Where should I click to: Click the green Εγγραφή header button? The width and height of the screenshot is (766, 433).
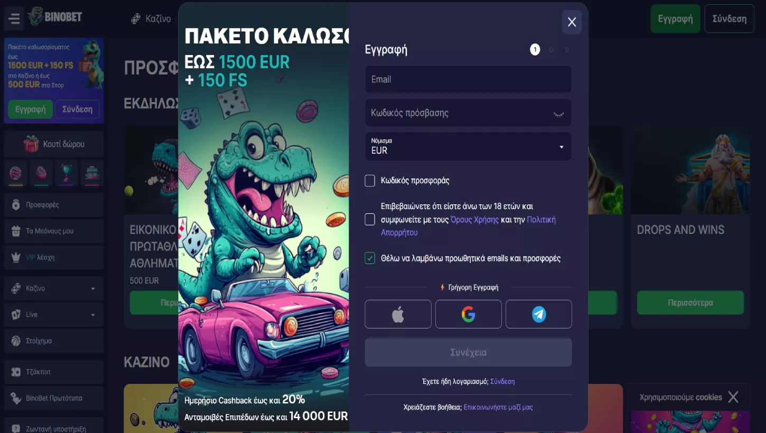(x=675, y=19)
